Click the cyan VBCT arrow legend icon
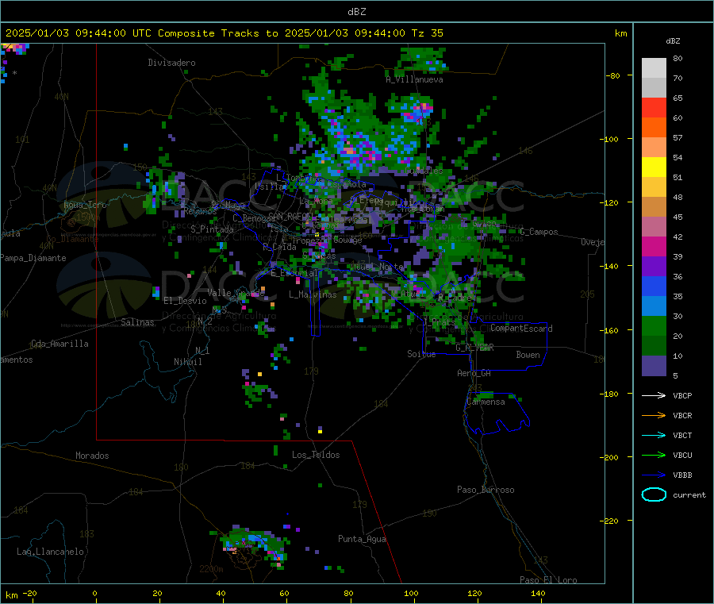 pos(654,436)
